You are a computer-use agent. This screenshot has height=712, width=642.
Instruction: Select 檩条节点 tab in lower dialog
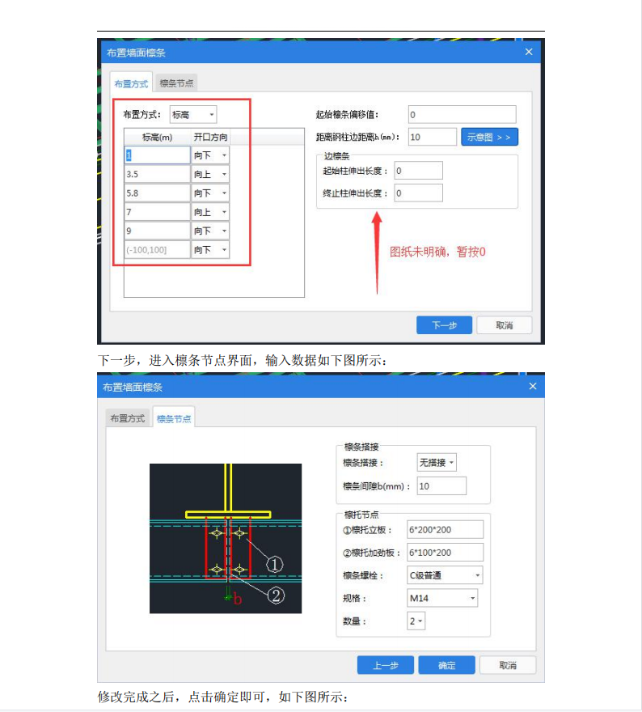(x=174, y=418)
